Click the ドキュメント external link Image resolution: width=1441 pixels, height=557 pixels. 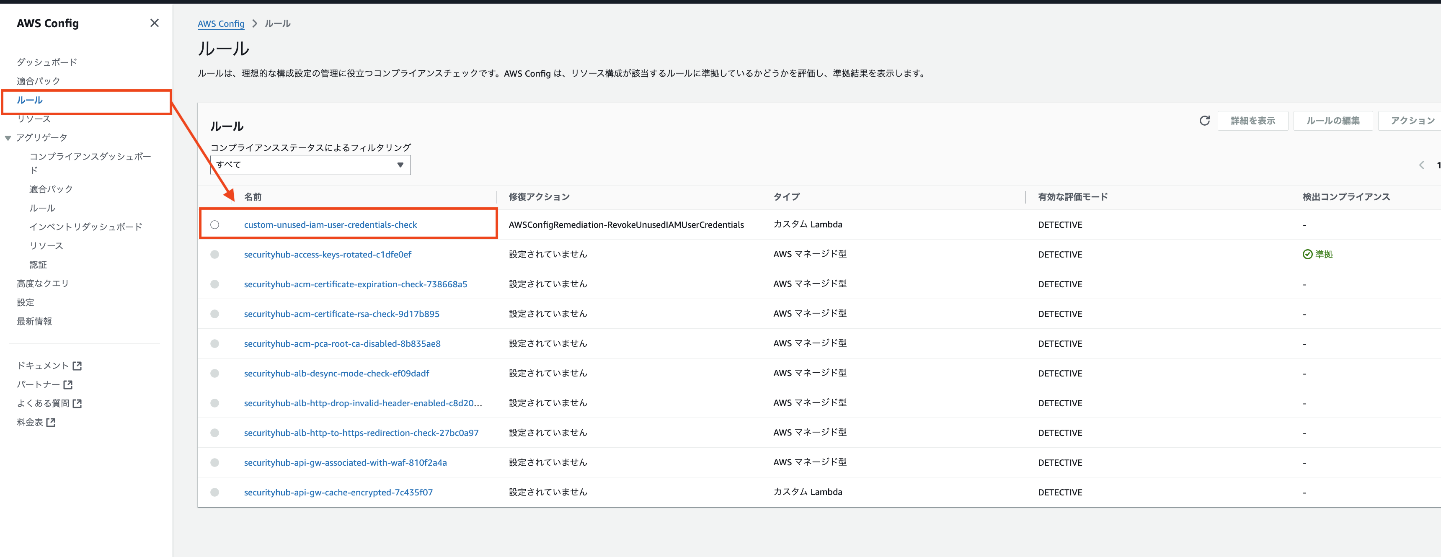pyautogui.click(x=49, y=366)
